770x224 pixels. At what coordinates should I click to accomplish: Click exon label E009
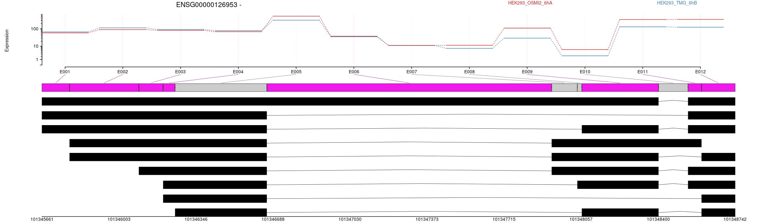(527, 72)
